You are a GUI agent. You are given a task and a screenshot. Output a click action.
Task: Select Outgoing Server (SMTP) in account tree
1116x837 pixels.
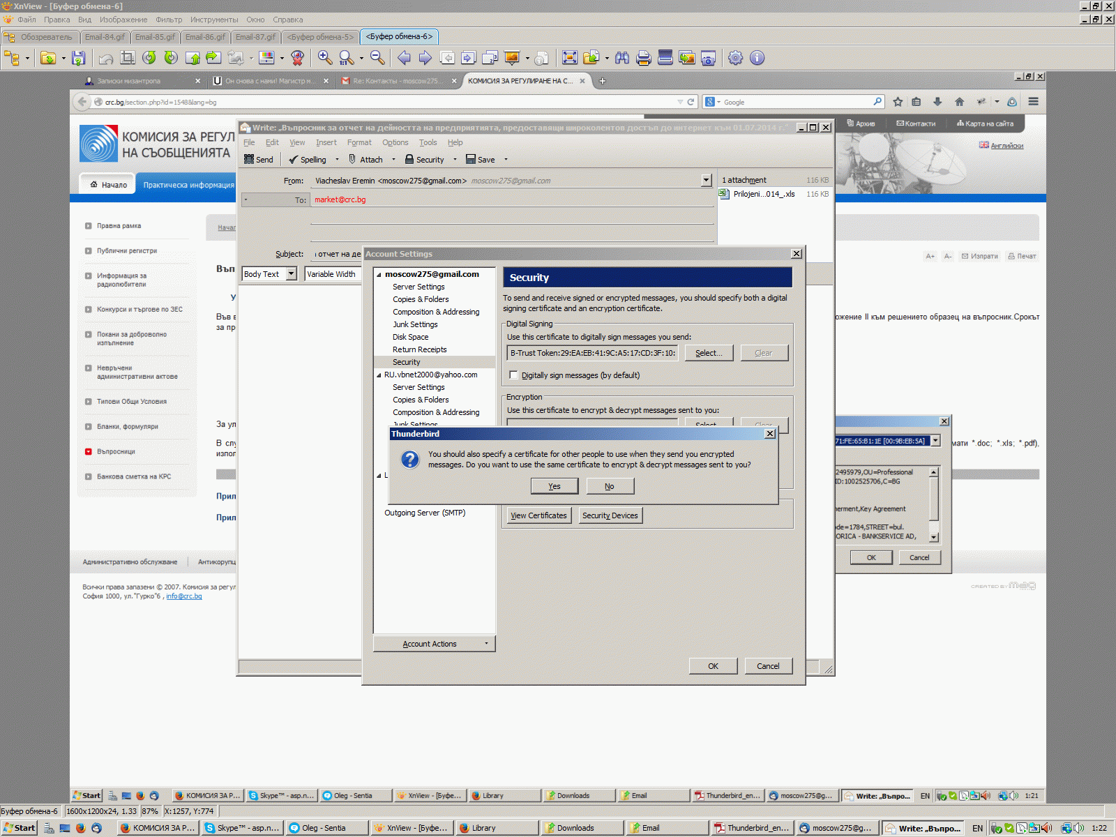pyautogui.click(x=425, y=513)
